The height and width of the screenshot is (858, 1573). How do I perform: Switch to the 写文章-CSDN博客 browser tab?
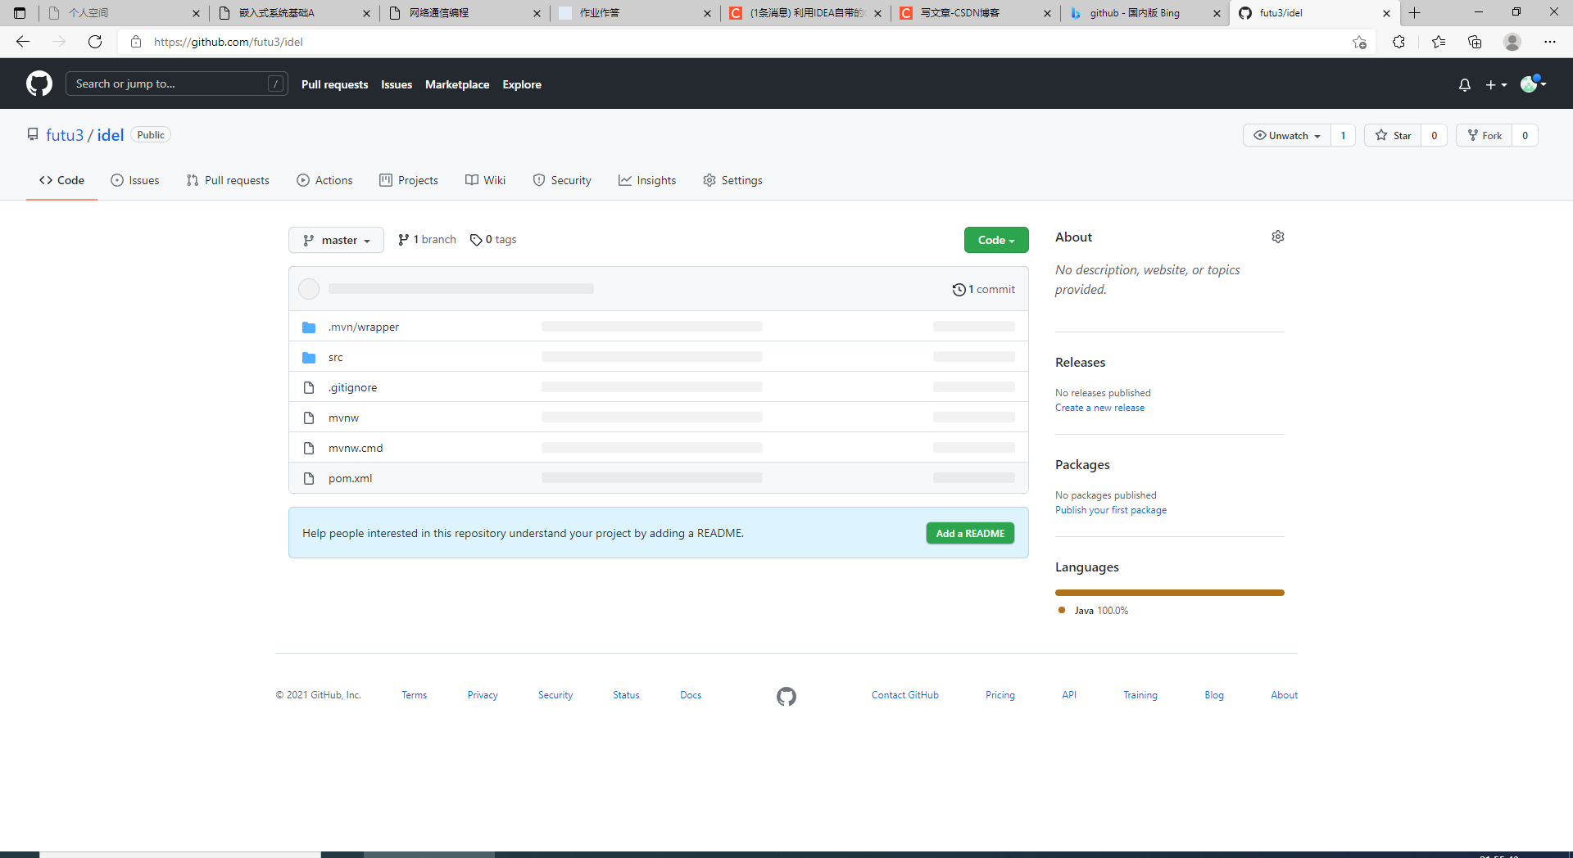click(975, 13)
